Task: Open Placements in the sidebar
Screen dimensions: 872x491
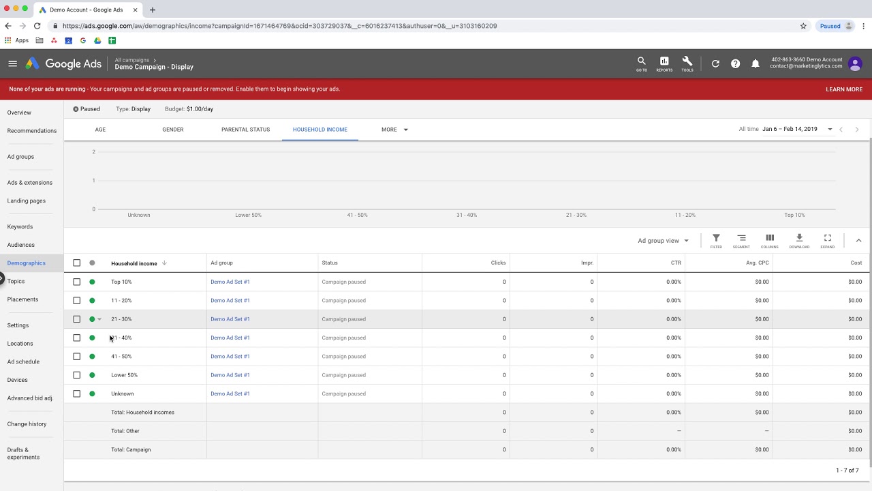Action: (x=22, y=299)
